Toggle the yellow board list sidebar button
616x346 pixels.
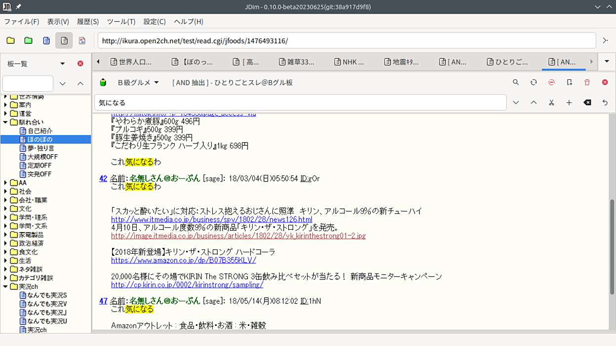[x=10, y=40]
